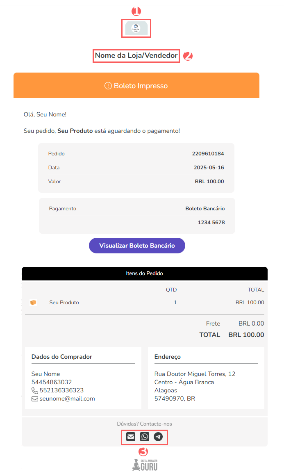Click the Itens do Pedido header bar

(144, 273)
